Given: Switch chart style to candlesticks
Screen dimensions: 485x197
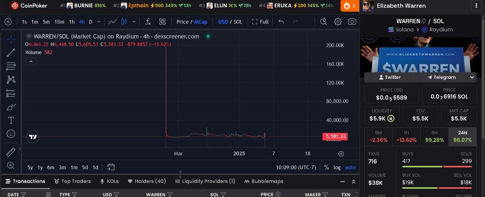Looking at the screenshot, I should tap(124, 21).
